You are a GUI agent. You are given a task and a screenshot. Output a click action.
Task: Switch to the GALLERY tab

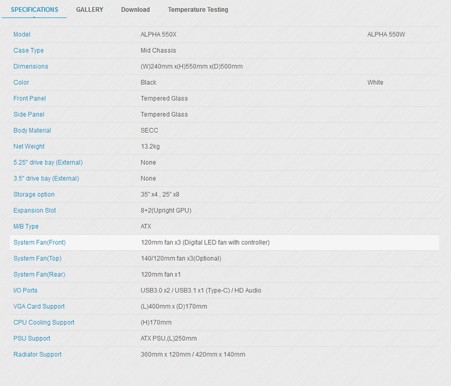(x=90, y=10)
